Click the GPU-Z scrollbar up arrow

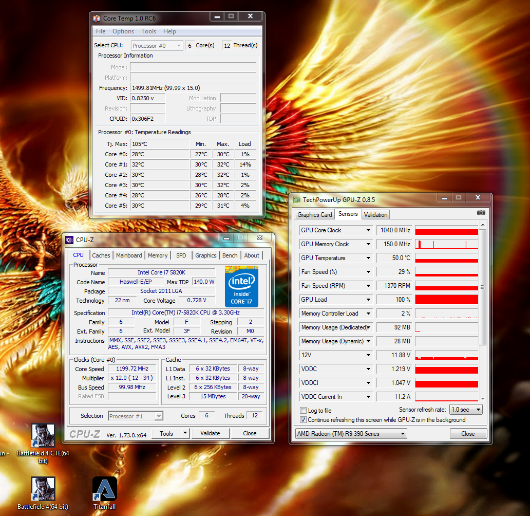pos(482,225)
